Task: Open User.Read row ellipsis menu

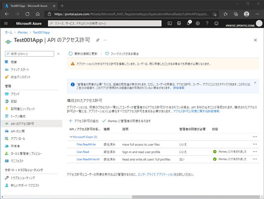Action: (255, 152)
